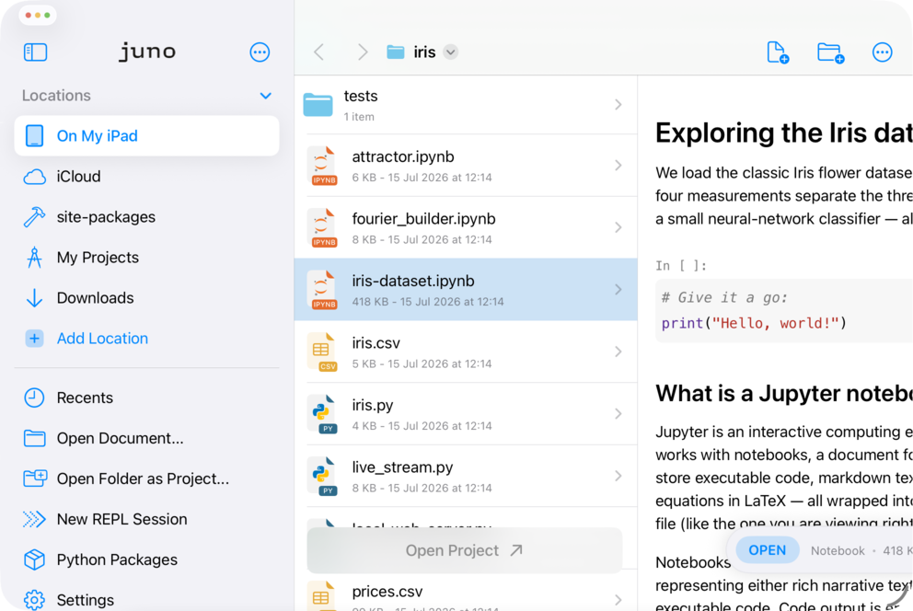This screenshot has height=611, width=913.
Task: Click the chevron for fourier_builder.ipynb
Action: (618, 227)
